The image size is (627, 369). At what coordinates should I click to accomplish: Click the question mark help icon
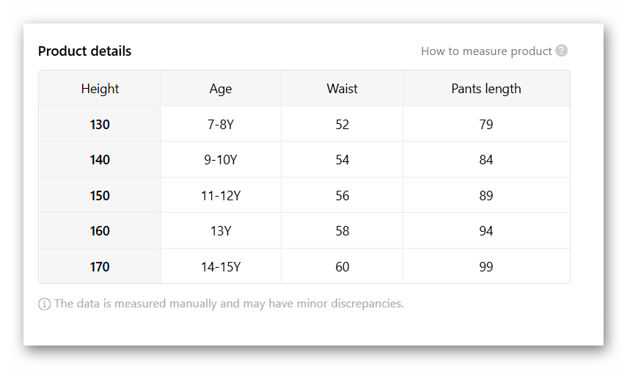coord(562,51)
